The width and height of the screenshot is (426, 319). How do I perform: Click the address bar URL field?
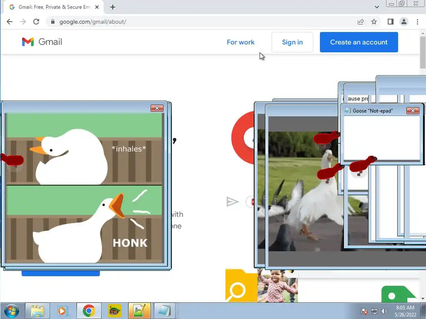pyautogui.click(x=201, y=22)
